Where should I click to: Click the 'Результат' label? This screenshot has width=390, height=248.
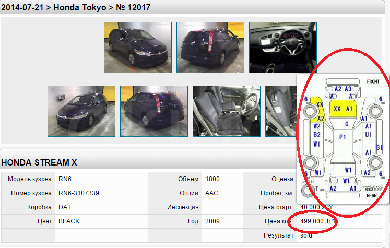pos(279,235)
